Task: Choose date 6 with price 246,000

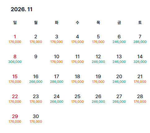Action: 119,39
